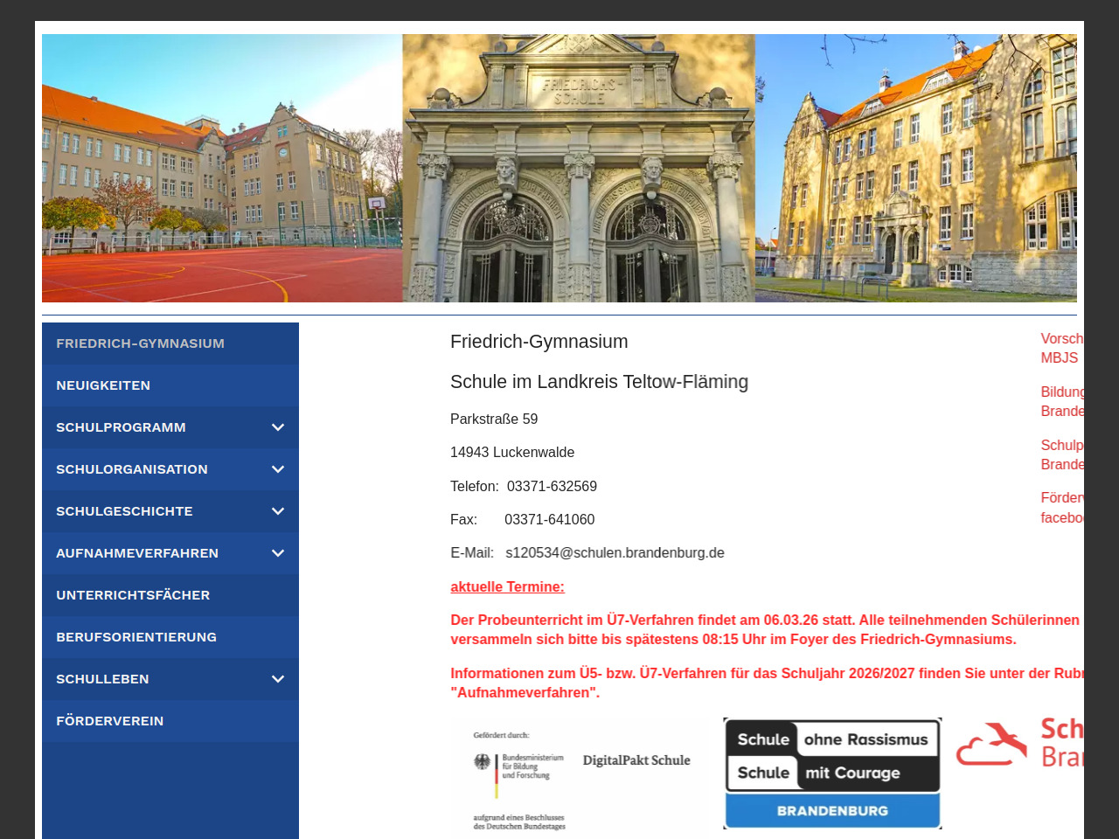
Task: Click the Schul-Cloud Brandenburg bird logo
Action: (x=991, y=744)
